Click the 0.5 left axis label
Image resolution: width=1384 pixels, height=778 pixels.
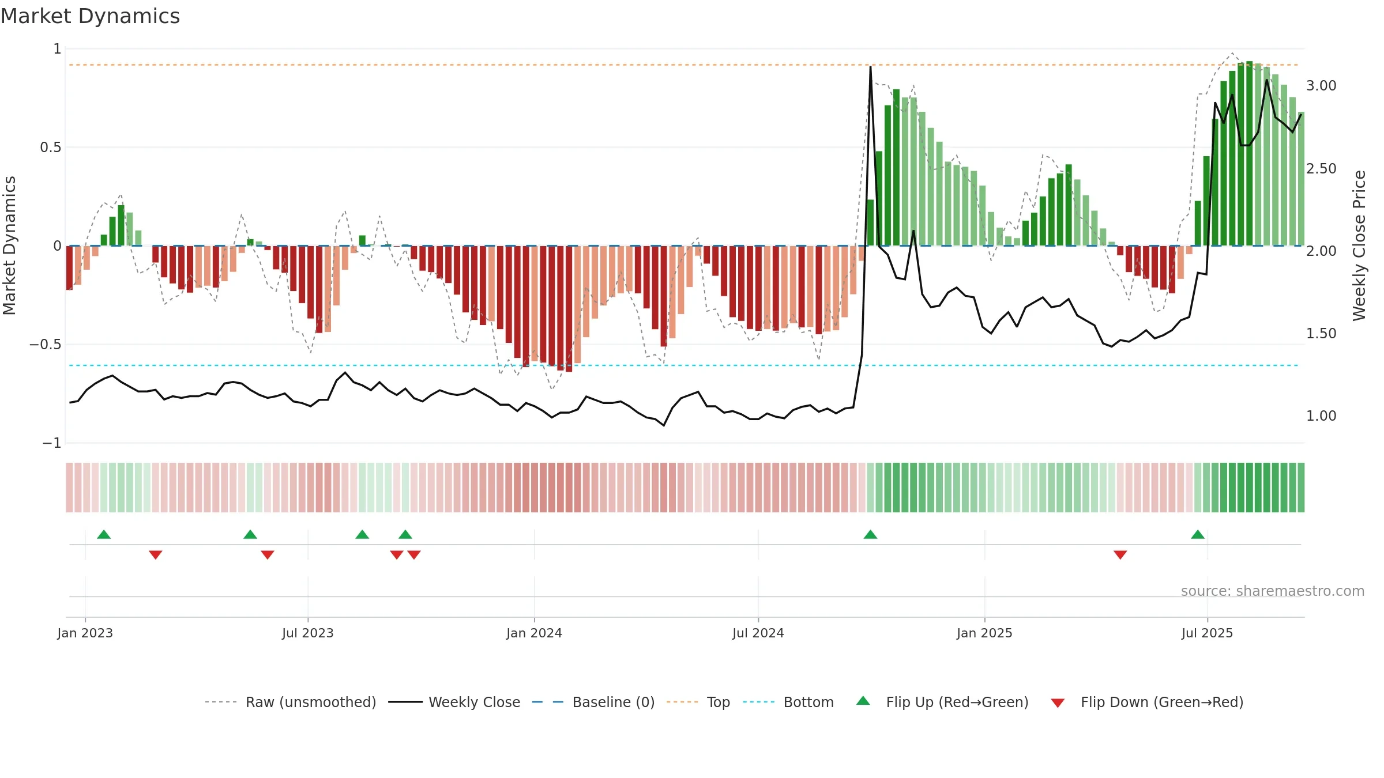[51, 148]
